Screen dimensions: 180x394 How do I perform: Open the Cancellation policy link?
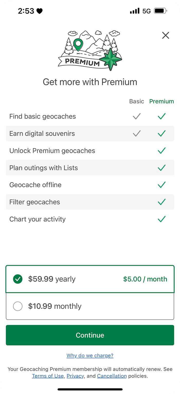[112, 376]
